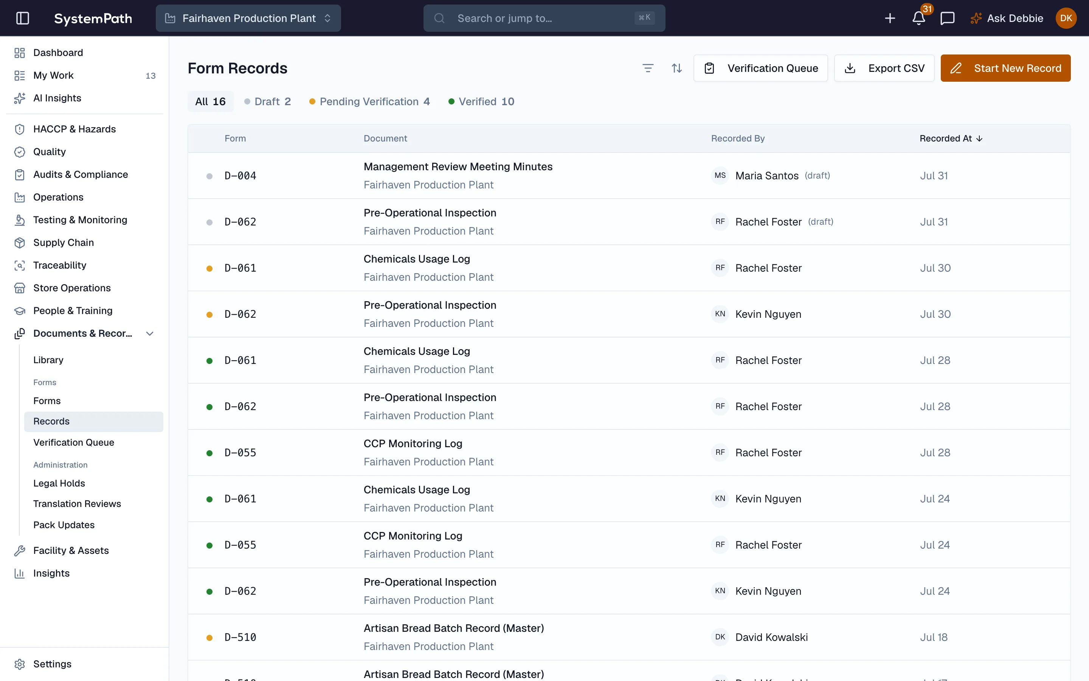This screenshot has height=681, width=1089.
Task: Collapse Documents & Records chevron
Action: [150, 333]
